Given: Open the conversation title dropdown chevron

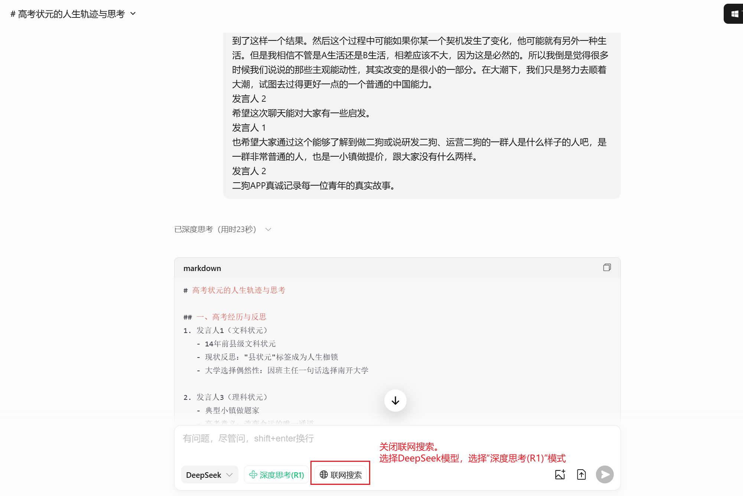Looking at the screenshot, I should point(133,14).
